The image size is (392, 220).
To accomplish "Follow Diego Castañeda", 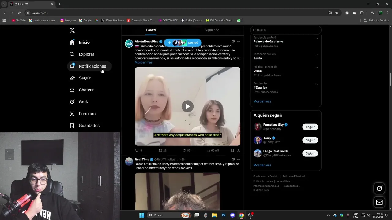I will [x=310, y=153].
